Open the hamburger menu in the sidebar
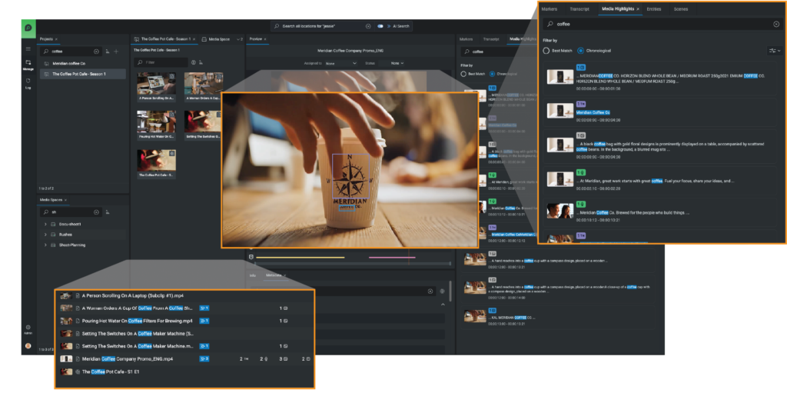 (x=28, y=49)
